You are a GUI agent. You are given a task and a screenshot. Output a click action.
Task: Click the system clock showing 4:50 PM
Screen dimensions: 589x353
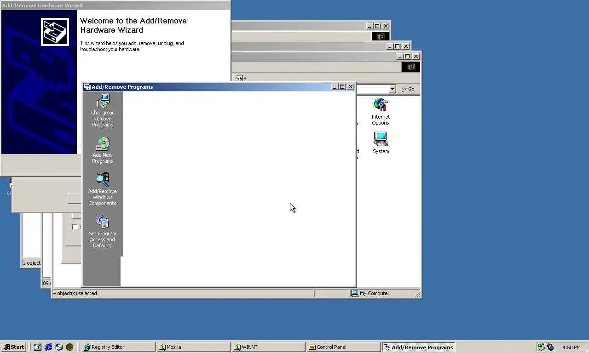pyautogui.click(x=572, y=347)
